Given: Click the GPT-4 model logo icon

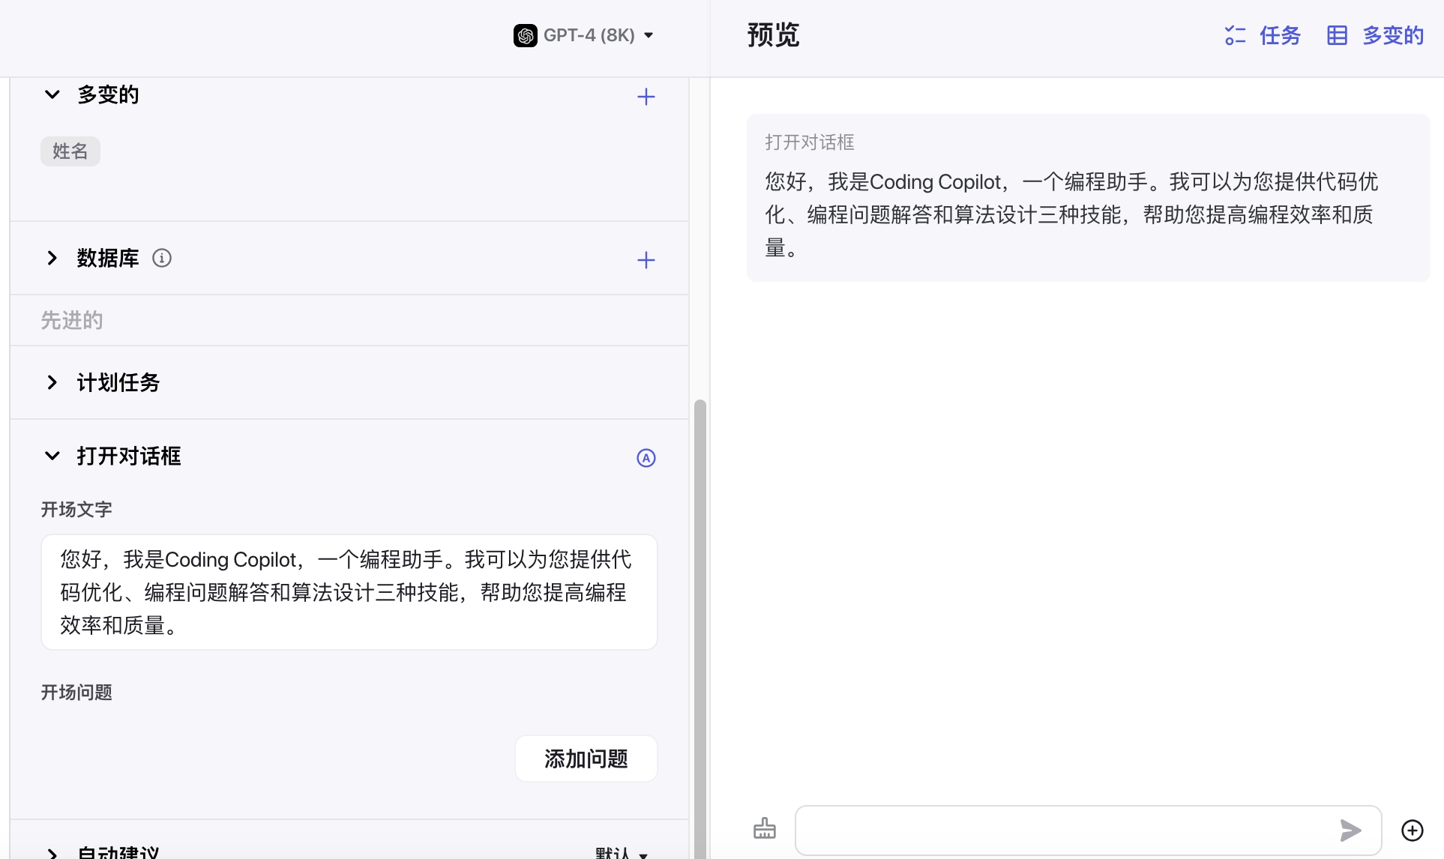Looking at the screenshot, I should click(525, 35).
